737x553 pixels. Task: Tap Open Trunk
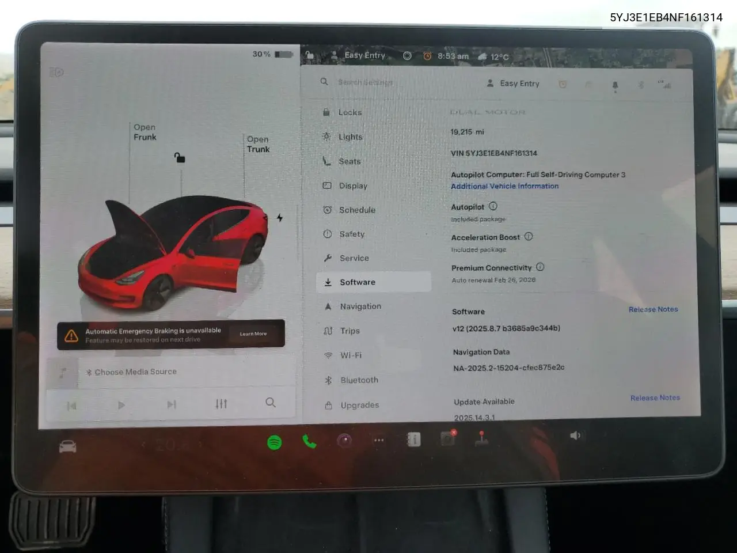click(258, 144)
